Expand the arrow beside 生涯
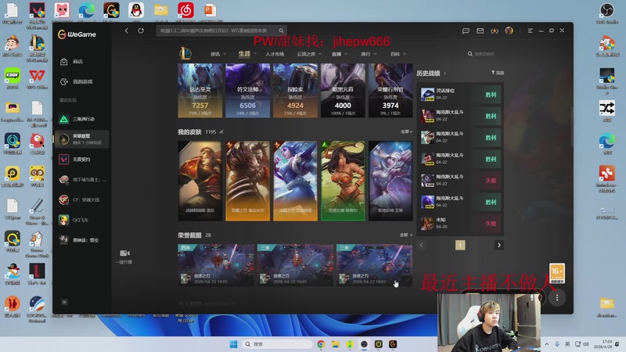This screenshot has height=352, width=626. [255, 53]
